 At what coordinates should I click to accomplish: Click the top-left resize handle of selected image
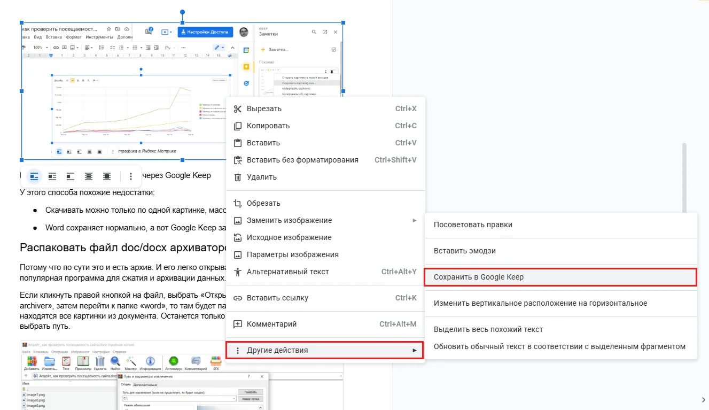[x=22, y=23]
